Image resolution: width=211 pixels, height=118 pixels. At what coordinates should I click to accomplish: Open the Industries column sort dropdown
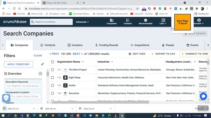click(x=112, y=62)
